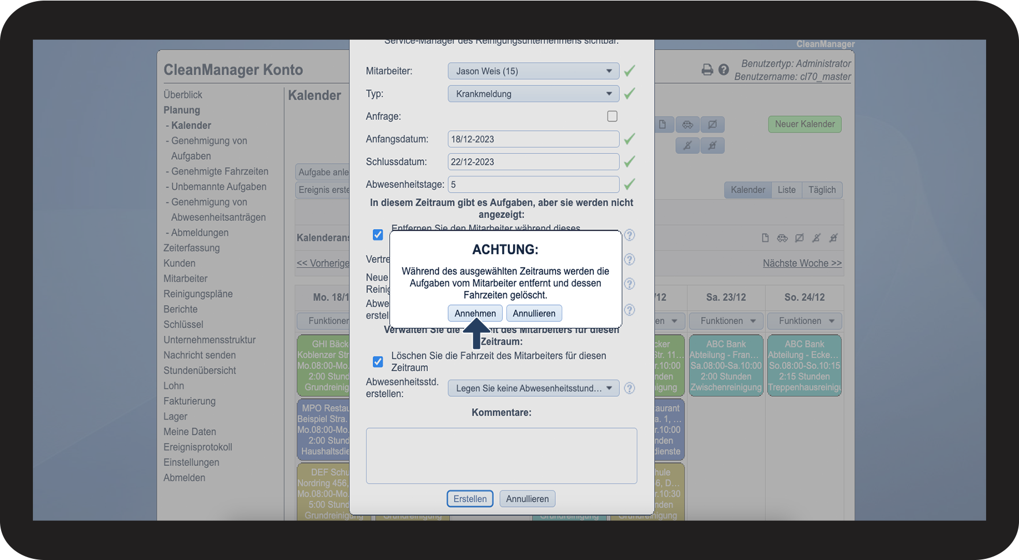
Task: Click into the Abwesenheitstage field
Action: point(533,185)
